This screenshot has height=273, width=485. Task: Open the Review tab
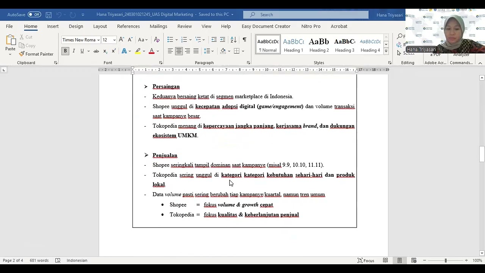[185, 26]
